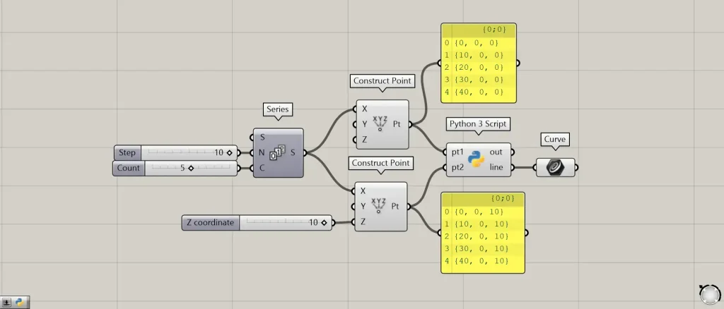Click the canvas navigation compass widget
Screen dimensions: 724x309
[x=709, y=294]
